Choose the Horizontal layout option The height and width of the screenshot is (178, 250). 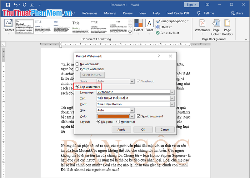(x=118, y=122)
